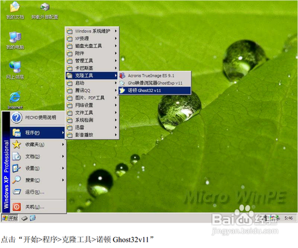Launch Acronis TrueImage ES 9.1
Screen dimensions: 298x248
coord(155,76)
